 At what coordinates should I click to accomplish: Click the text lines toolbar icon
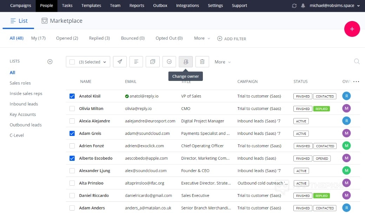pyautogui.click(x=136, y=62)
